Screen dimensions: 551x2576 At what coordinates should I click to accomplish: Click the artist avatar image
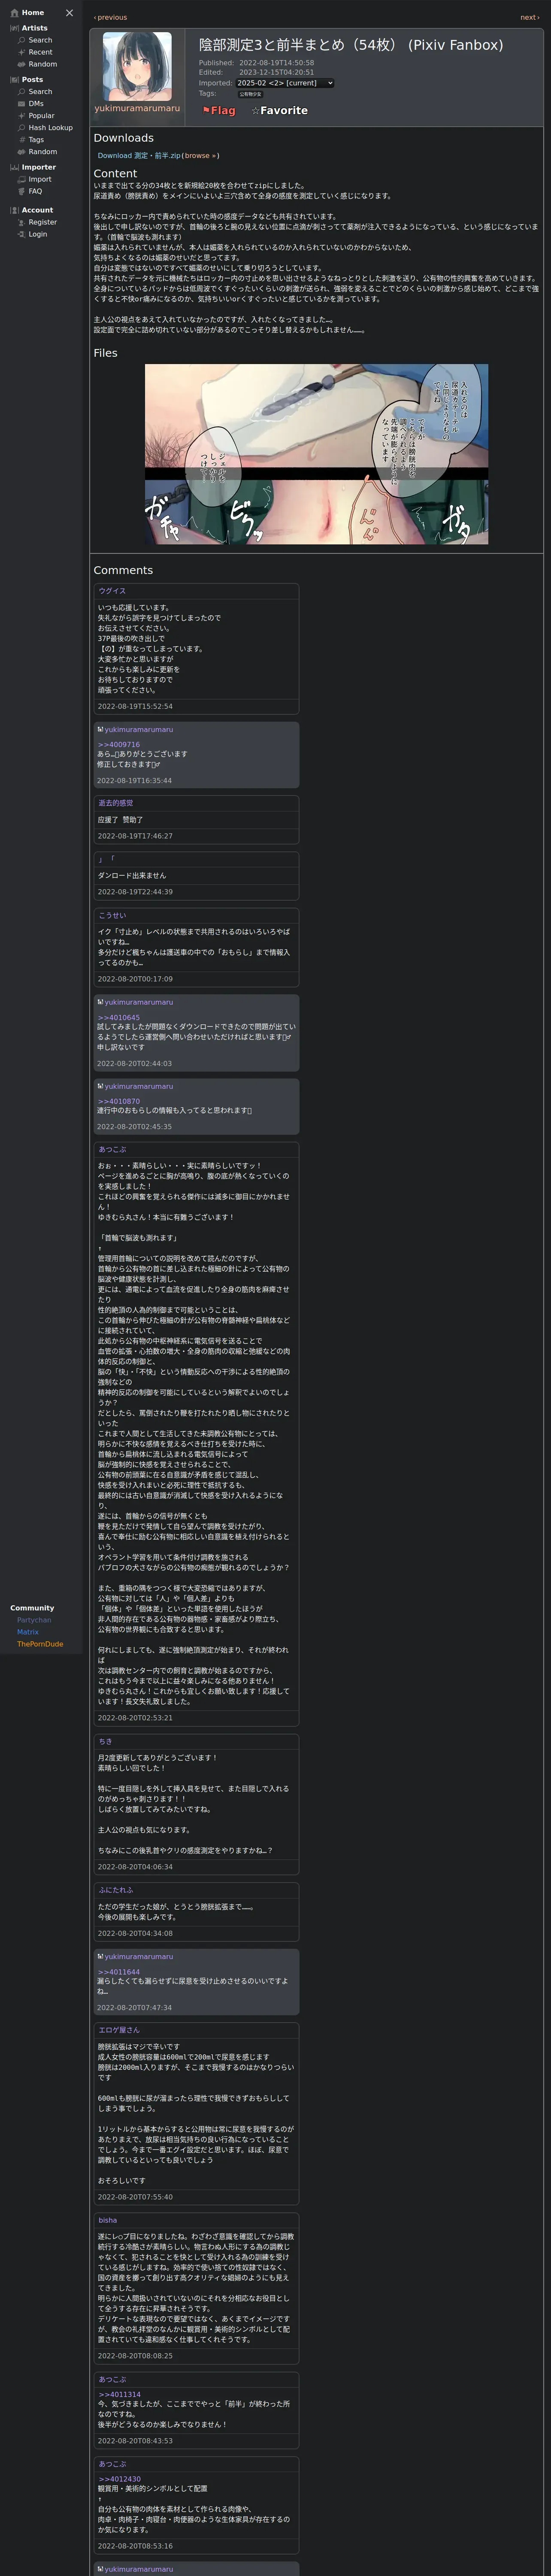click(x=137, y=66)
